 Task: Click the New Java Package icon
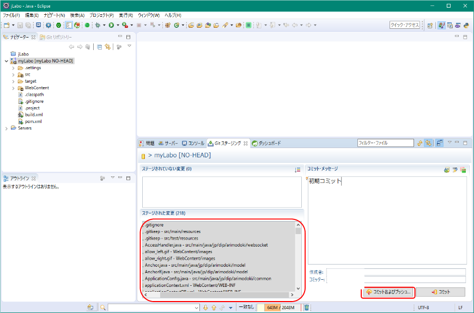pyautogui.click(x=168, y=26)
